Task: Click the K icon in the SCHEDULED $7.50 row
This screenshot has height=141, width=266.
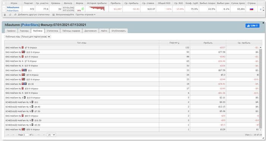Action: click(32, 111)
